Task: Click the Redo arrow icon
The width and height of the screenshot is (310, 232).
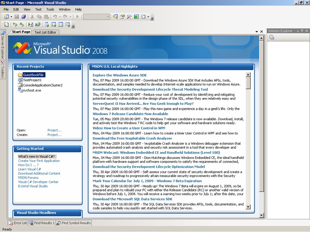Action: point(65,17)
